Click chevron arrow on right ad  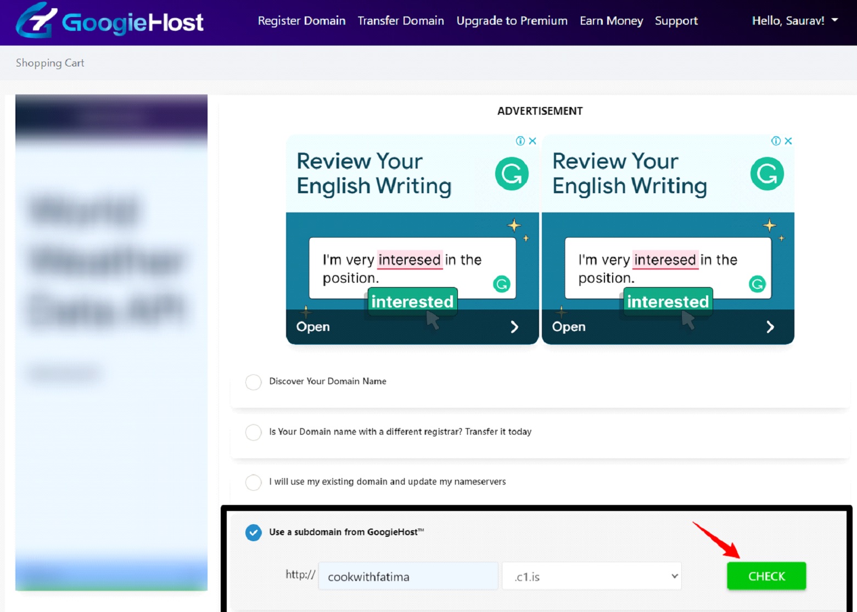[x=770, y=327]
